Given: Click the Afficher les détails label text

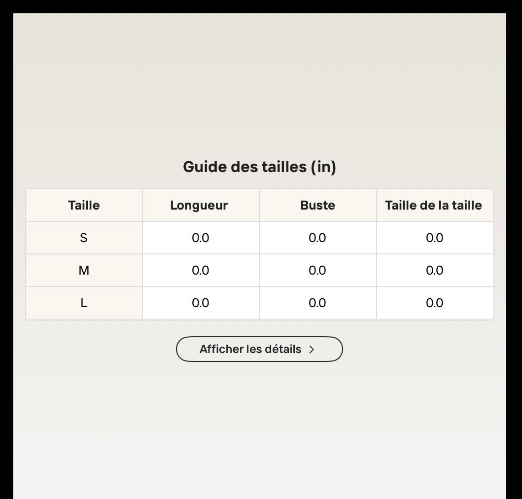Looking at the screenshot, I should [x=250, y=349].
